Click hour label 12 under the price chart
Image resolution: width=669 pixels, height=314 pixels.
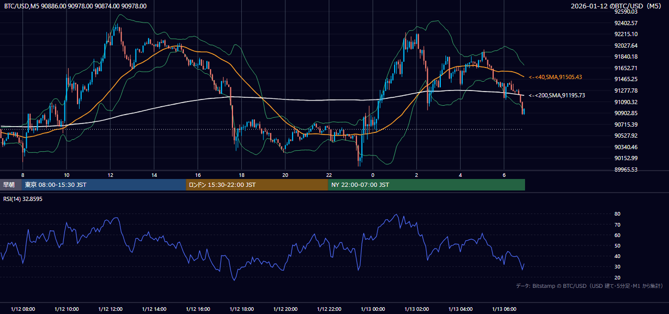click(x=110, y=175)
